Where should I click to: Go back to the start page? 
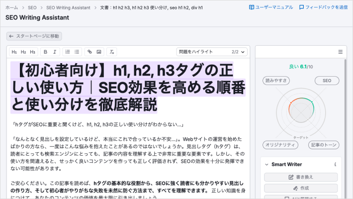point(34,36)
